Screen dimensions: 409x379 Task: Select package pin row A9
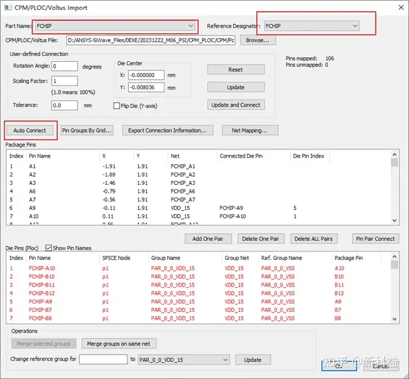(x=198, y=208)
